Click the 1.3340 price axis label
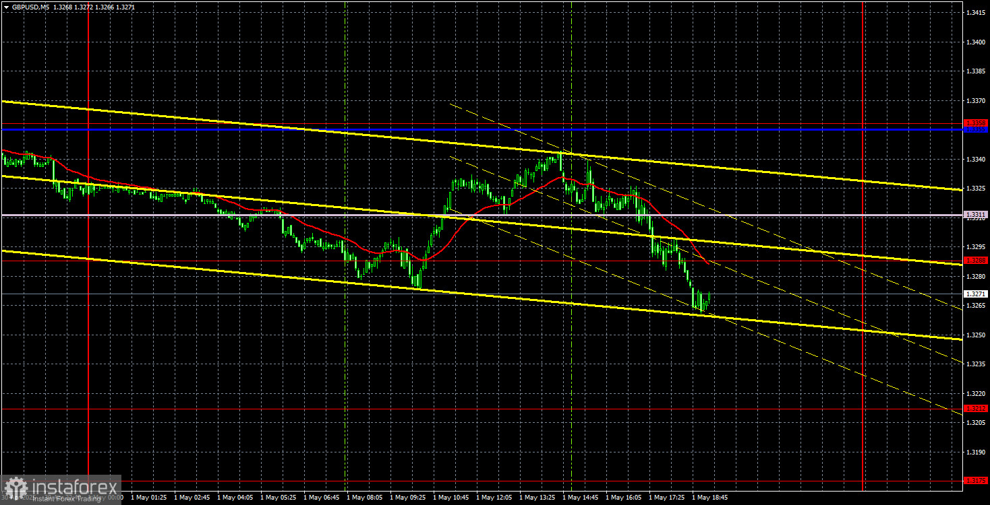This screenshot has height=505, width=990. 977,160
